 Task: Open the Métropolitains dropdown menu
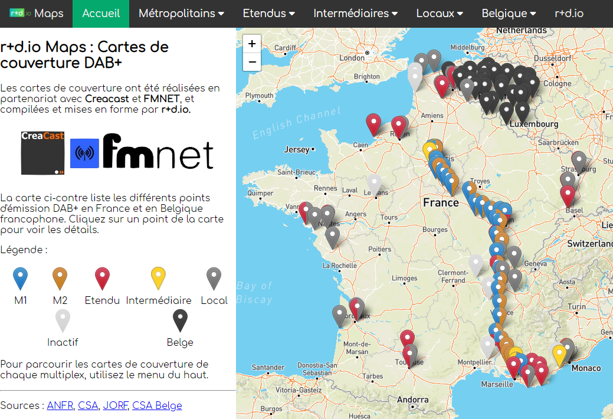(x=181, y=14)
